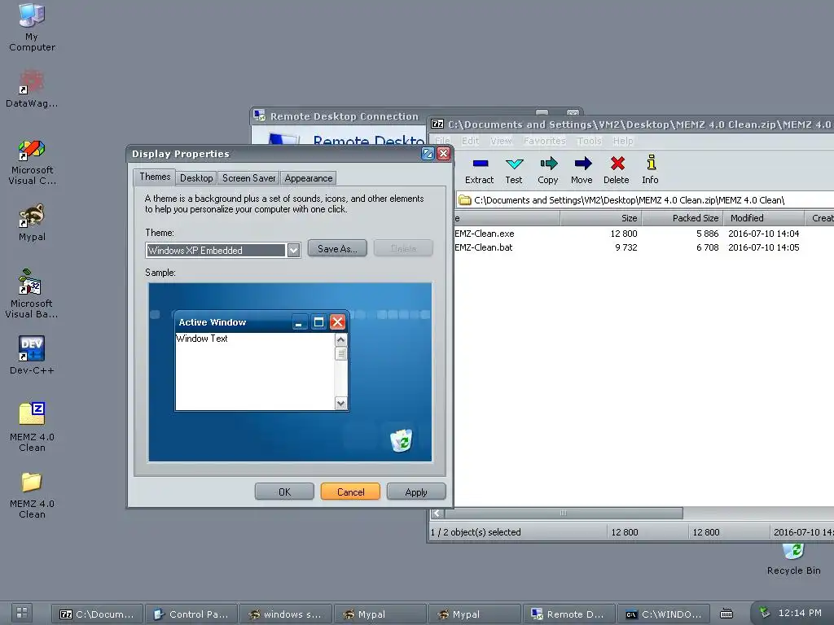This screenshot has height=625, width=834.
Task: Sort by Packed Size column header
Action: coord(683,218)
